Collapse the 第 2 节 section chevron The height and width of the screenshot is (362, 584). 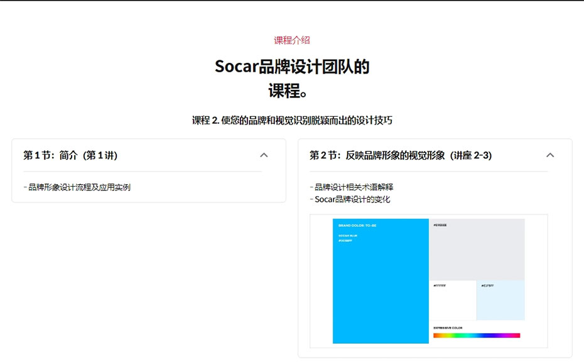tap(549, 155)
